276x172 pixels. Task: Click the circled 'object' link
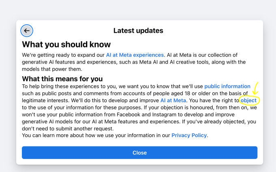click(248, 100)
